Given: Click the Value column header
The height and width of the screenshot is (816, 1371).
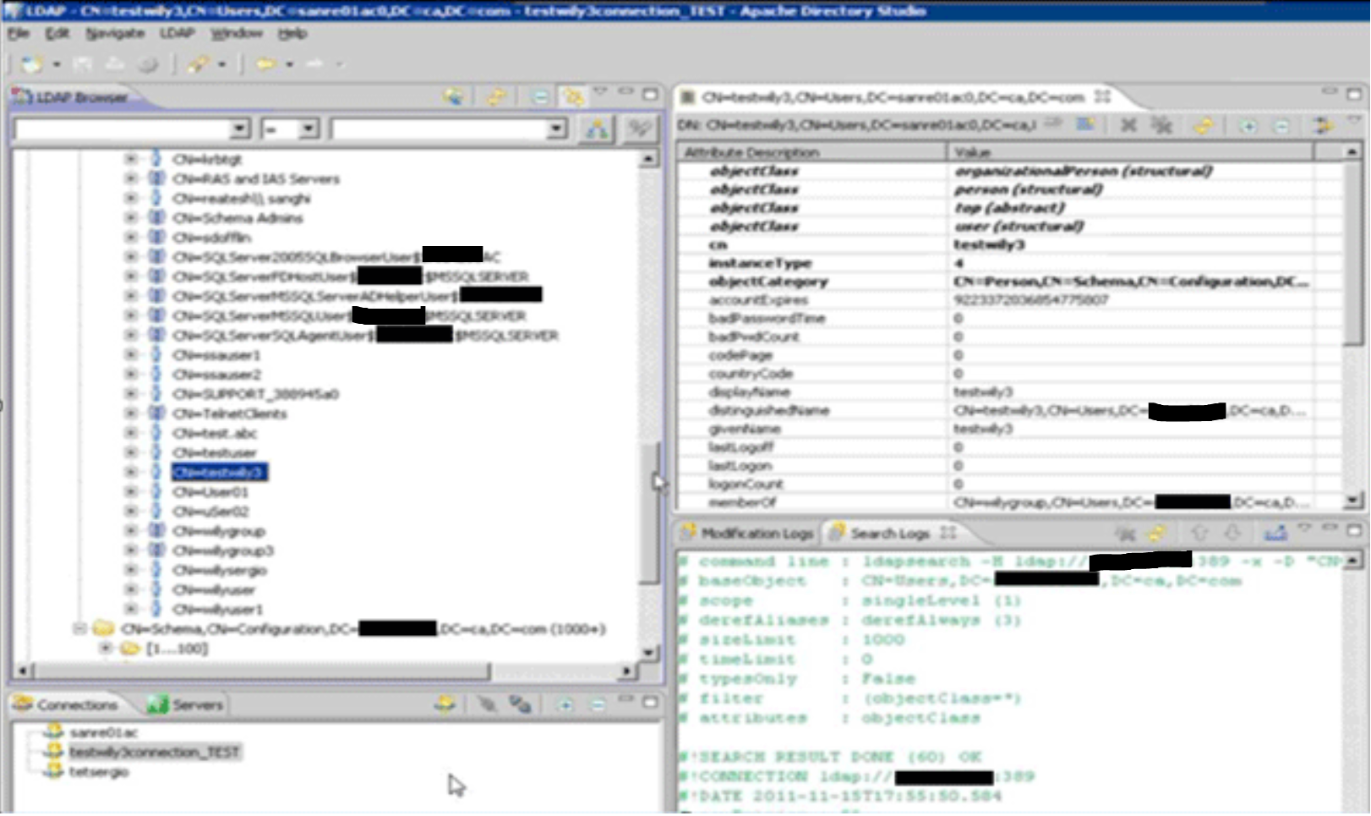Looking at the screenshot, I should (x=1131, y=152).
